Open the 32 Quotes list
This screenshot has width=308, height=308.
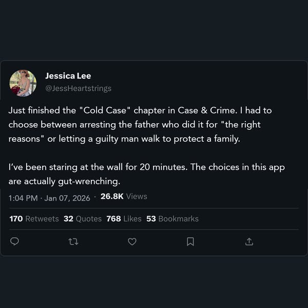83,219
